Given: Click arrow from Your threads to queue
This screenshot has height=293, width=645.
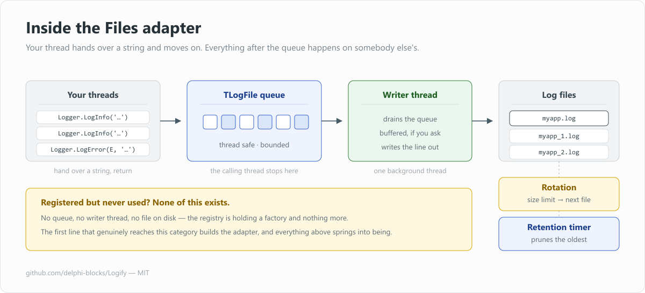Looking at the screenshot, I should click(171, 121).
